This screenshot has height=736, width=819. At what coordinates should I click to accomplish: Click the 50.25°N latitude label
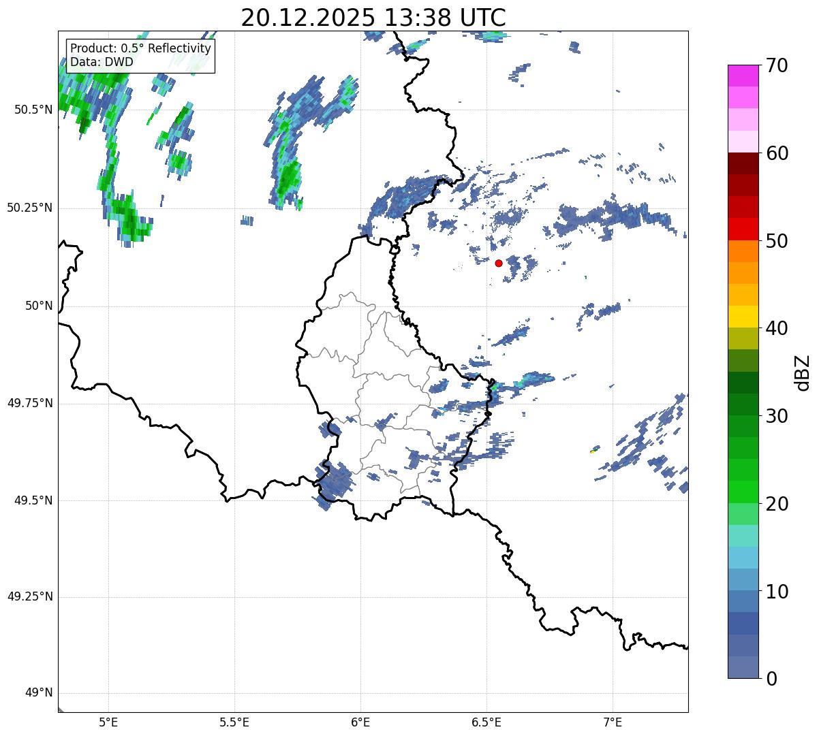29,208
